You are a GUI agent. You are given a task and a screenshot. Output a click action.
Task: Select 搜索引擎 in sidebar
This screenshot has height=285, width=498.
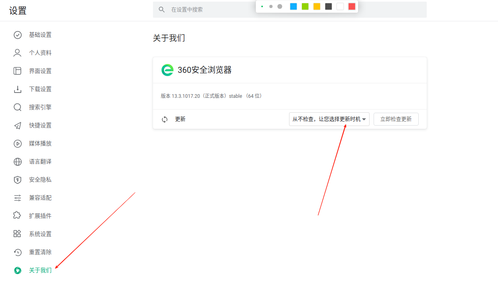[x=40, y=107]
